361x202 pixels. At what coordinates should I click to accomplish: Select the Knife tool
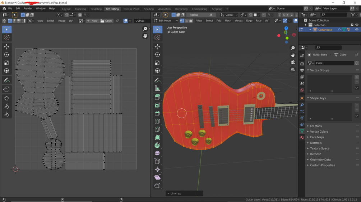(157, 129)
